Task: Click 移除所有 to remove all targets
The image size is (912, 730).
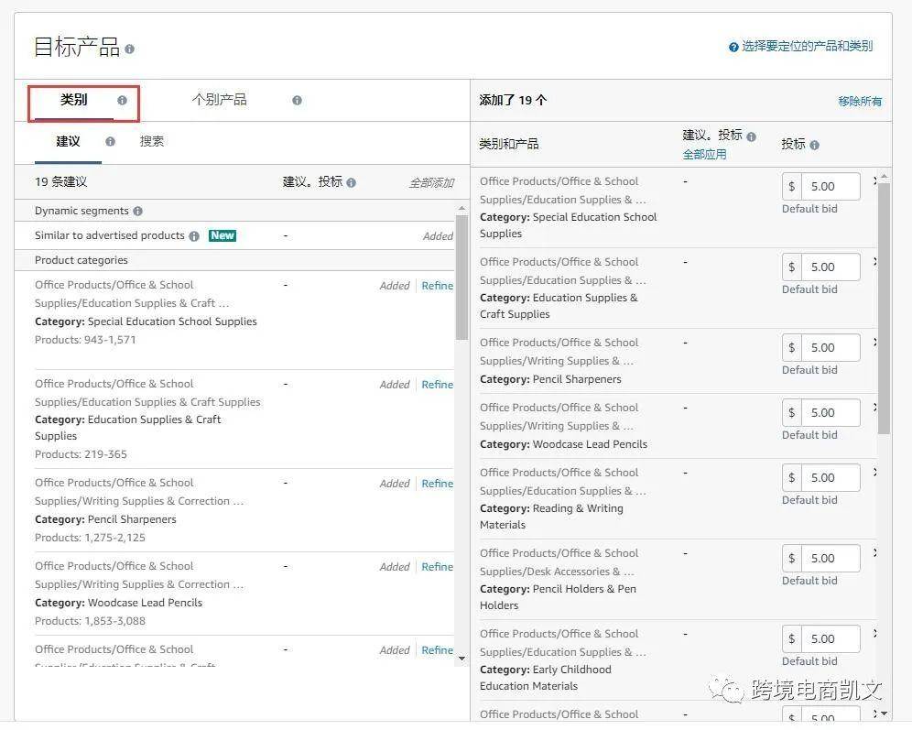Action: pyautogui.click(x=860, y=102)
